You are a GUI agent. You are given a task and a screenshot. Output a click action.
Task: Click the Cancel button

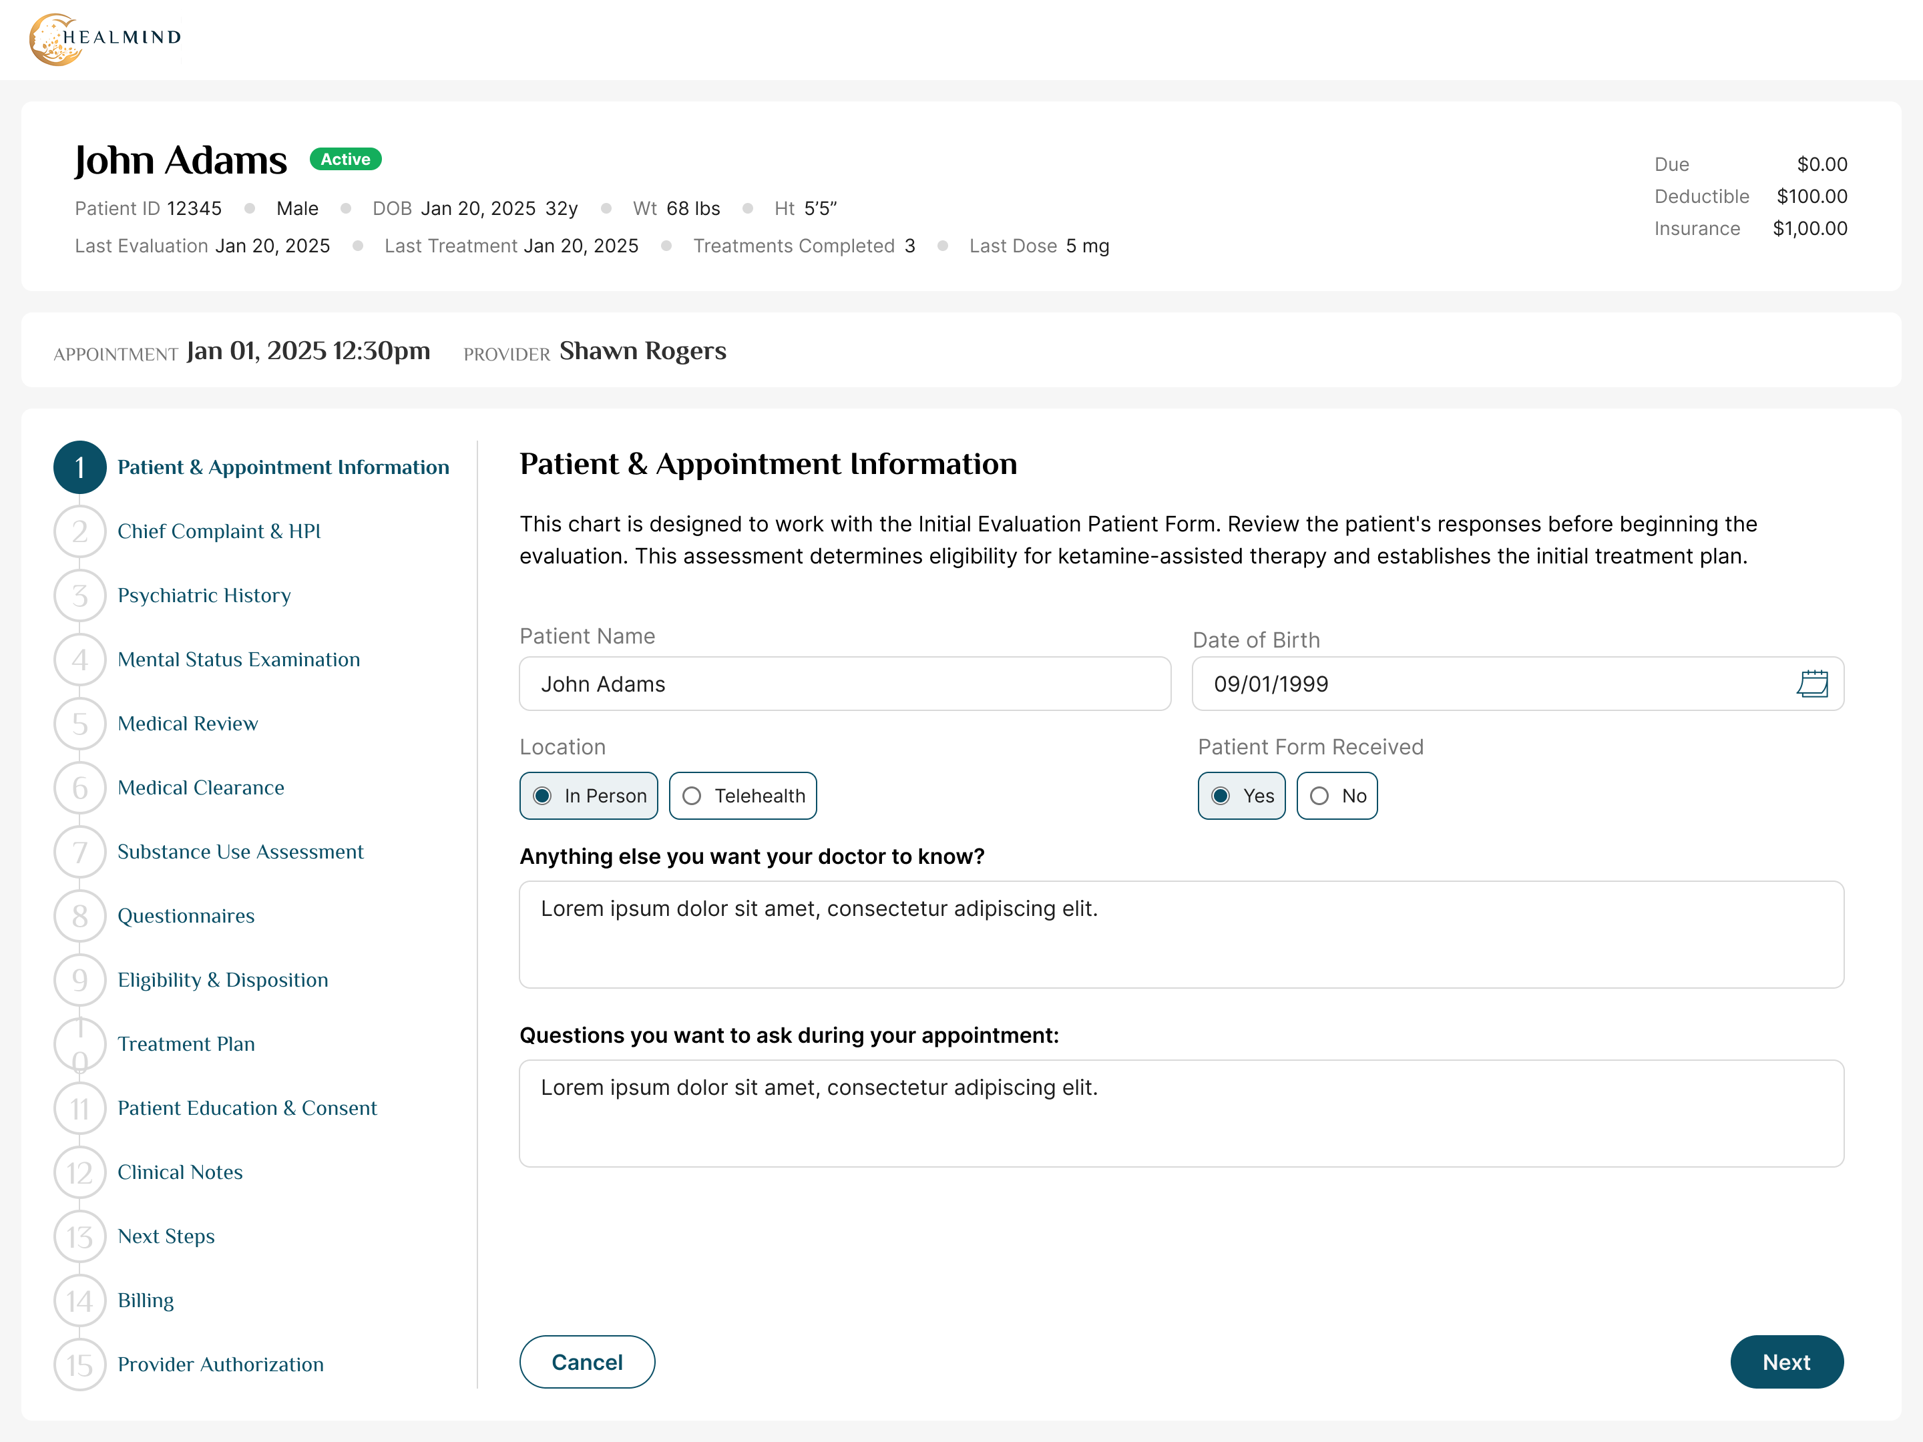(588, 1362)
